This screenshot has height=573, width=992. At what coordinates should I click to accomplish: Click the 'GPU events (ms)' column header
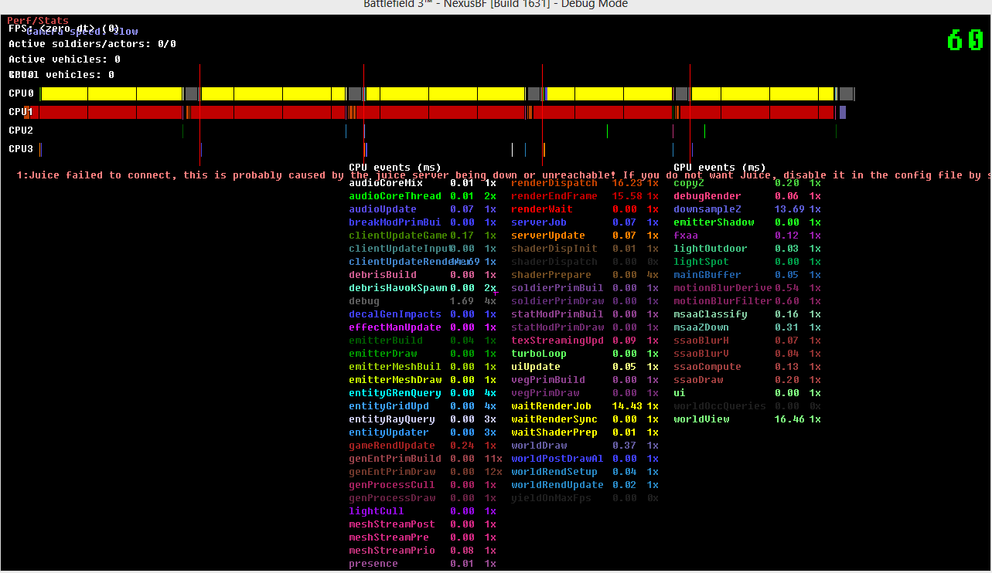(x=720, y=167)
